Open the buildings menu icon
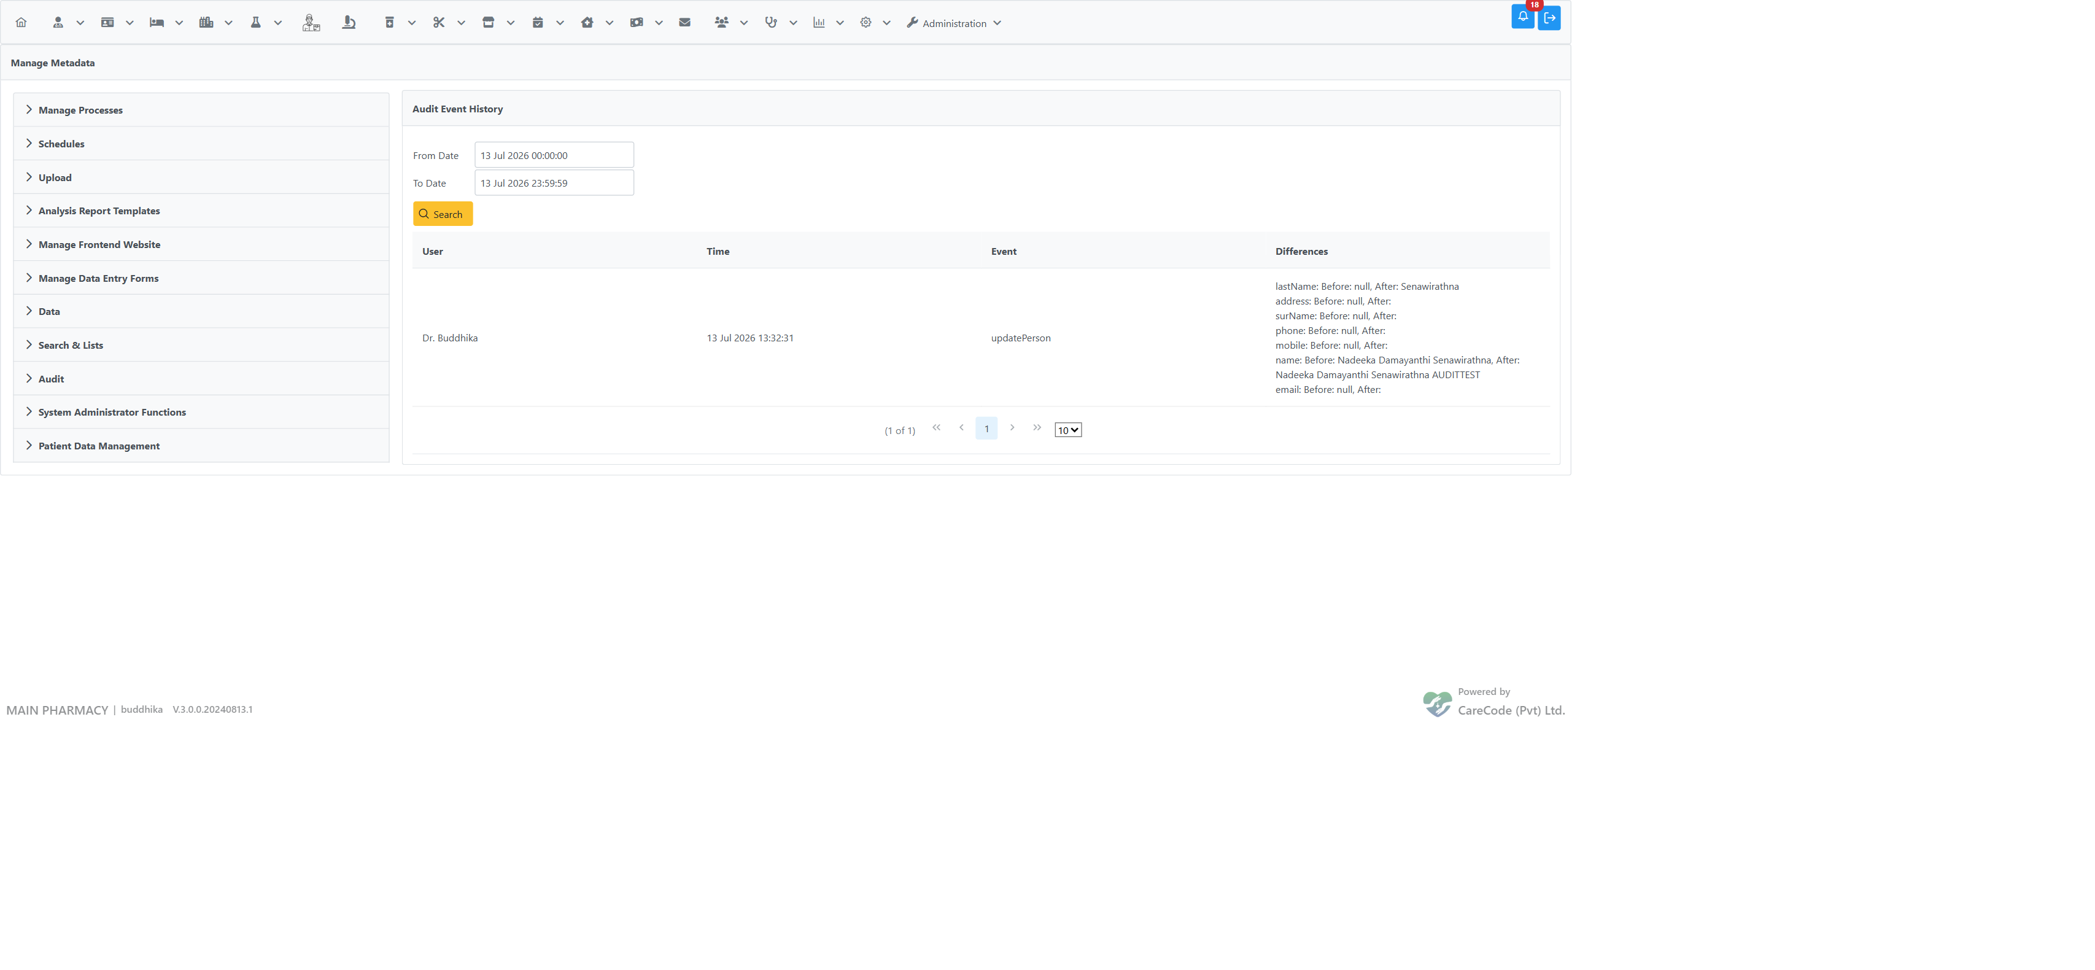Viewport: 2095px width, 970px height. (x=207, y=23)
